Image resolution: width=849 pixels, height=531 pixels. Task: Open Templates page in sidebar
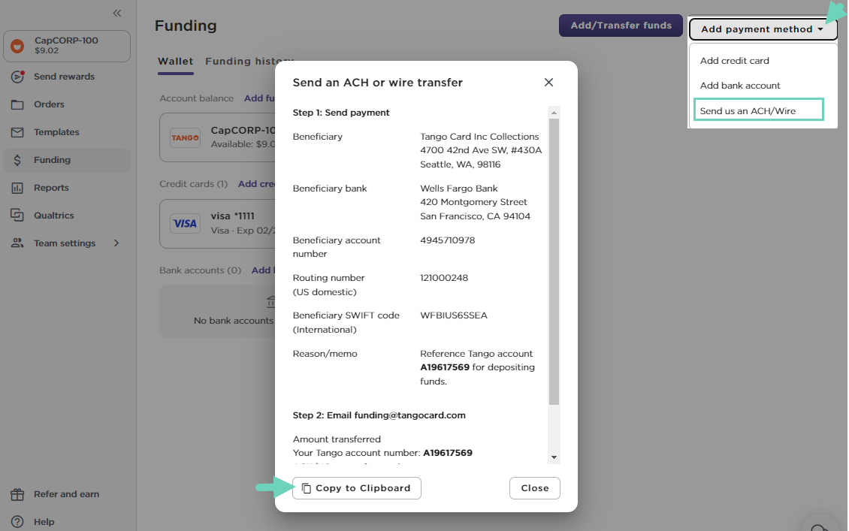coord(56,132)
